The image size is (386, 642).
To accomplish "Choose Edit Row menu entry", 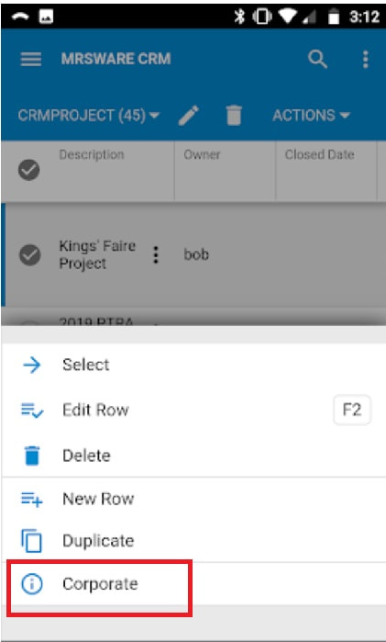I will click(193, 410).
